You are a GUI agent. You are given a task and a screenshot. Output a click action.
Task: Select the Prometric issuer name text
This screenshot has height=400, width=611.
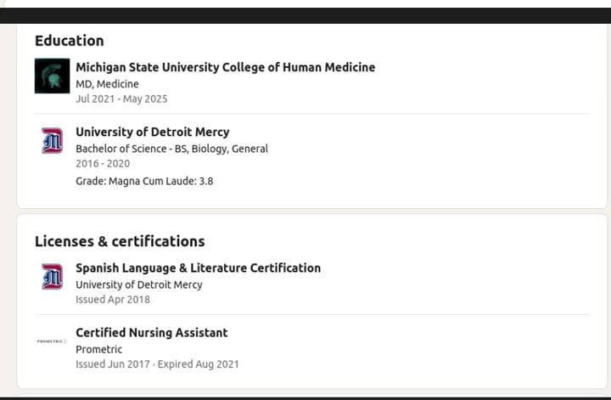pyautogui.click(x=99, y=349)
